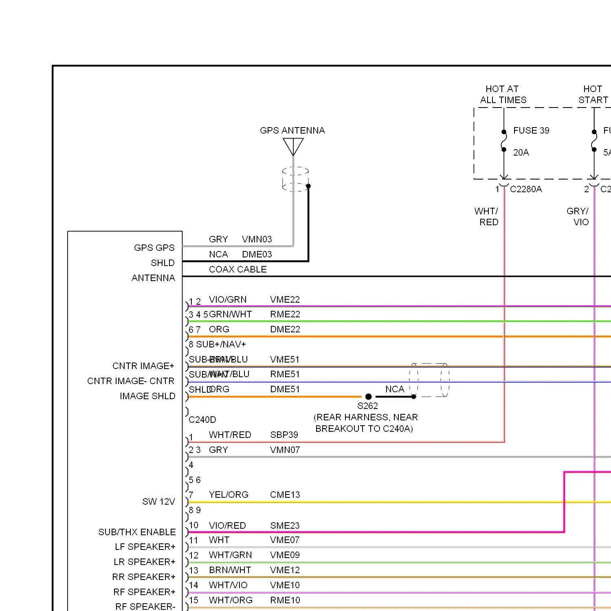Select wire code DME51

(285, 389)
